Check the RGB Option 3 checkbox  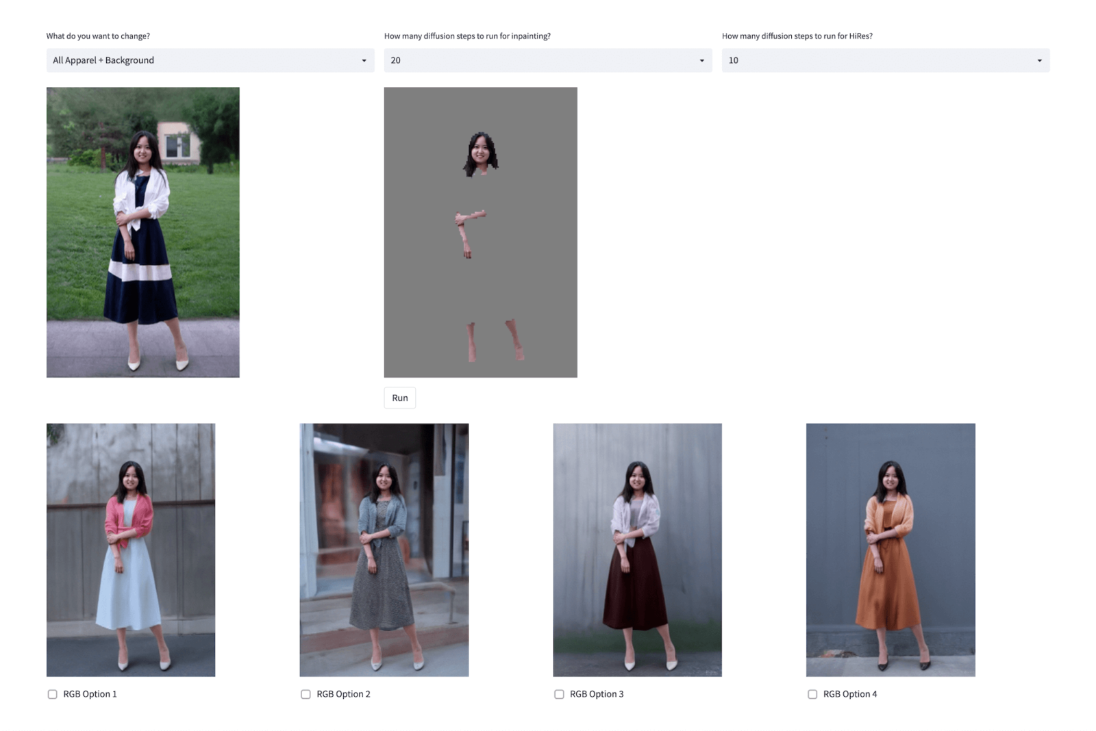pos(559,694)
